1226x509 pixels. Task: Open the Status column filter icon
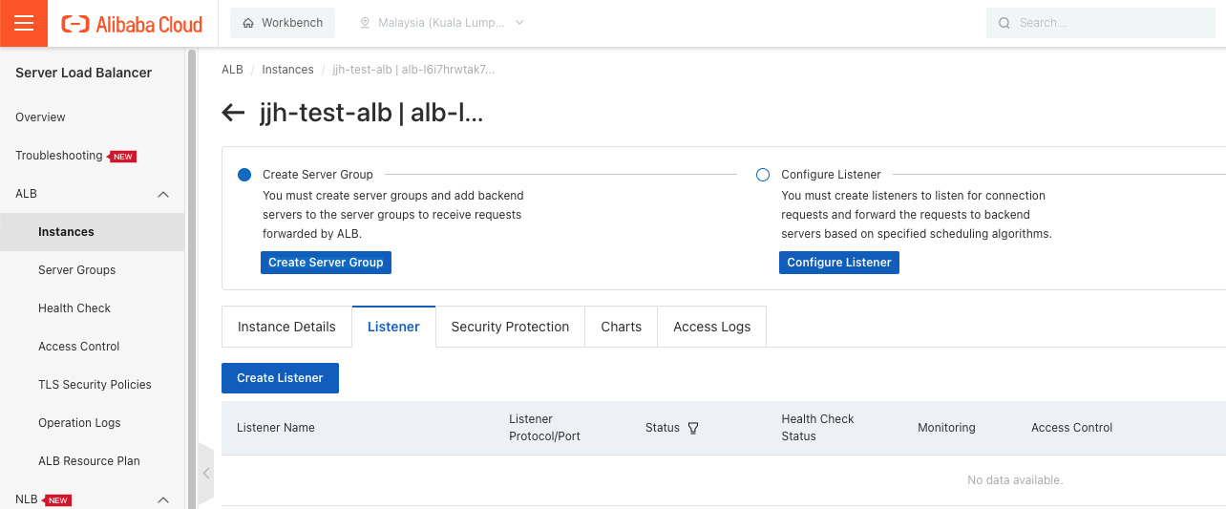coord(693,428)
